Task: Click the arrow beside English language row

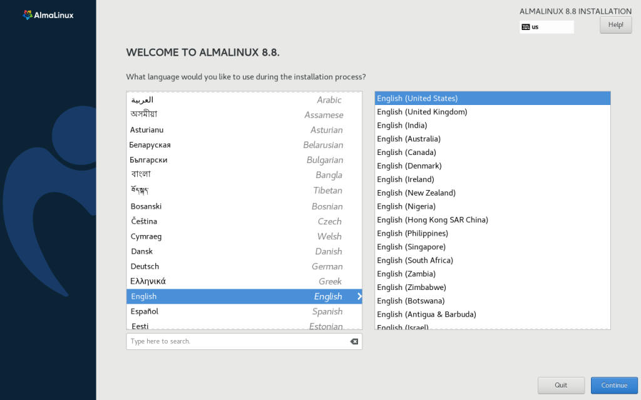Action: pos(359,296)
